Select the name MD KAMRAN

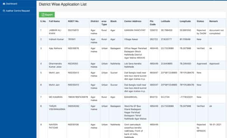[56, 97]
